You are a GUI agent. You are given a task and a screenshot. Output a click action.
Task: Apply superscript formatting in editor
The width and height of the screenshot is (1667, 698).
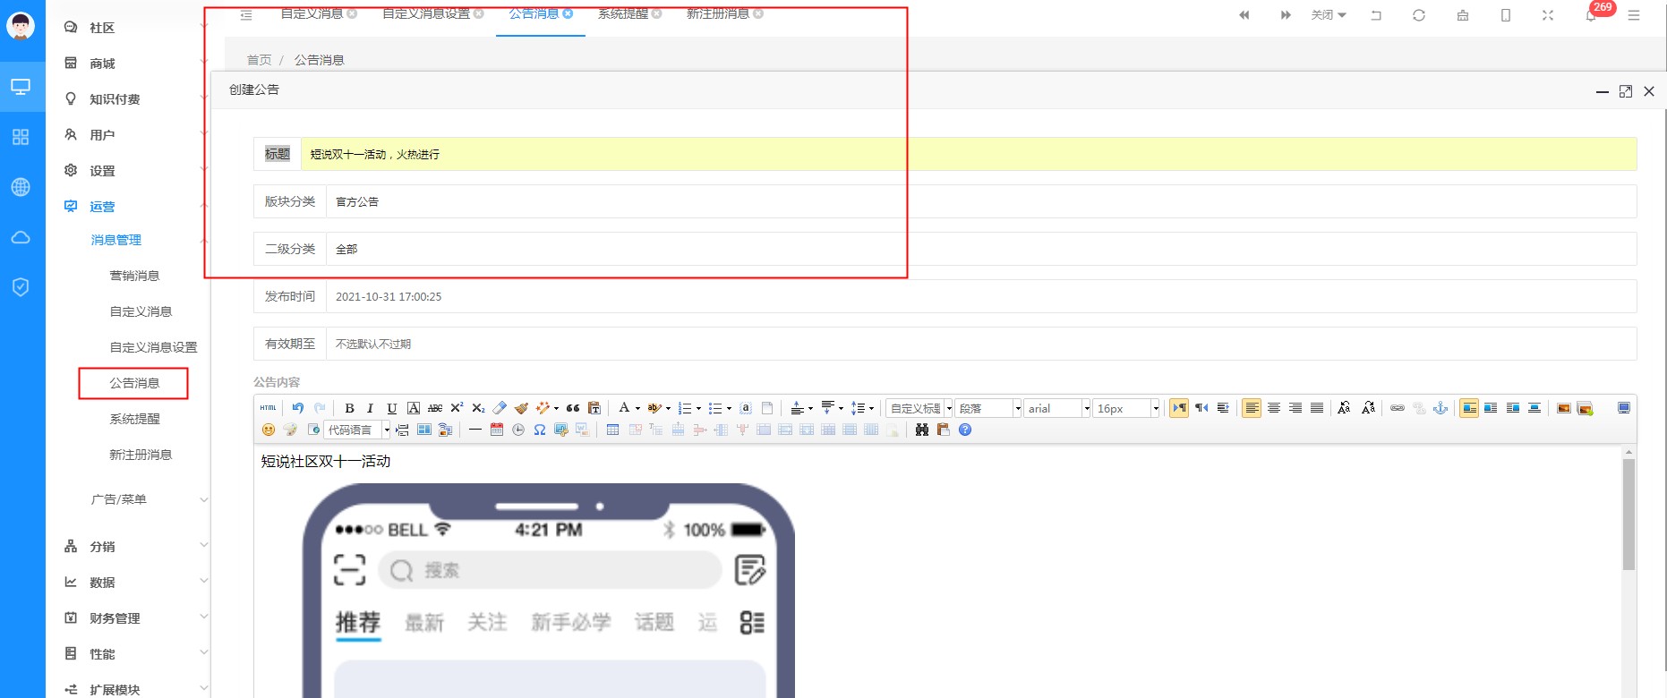[457, 408]
